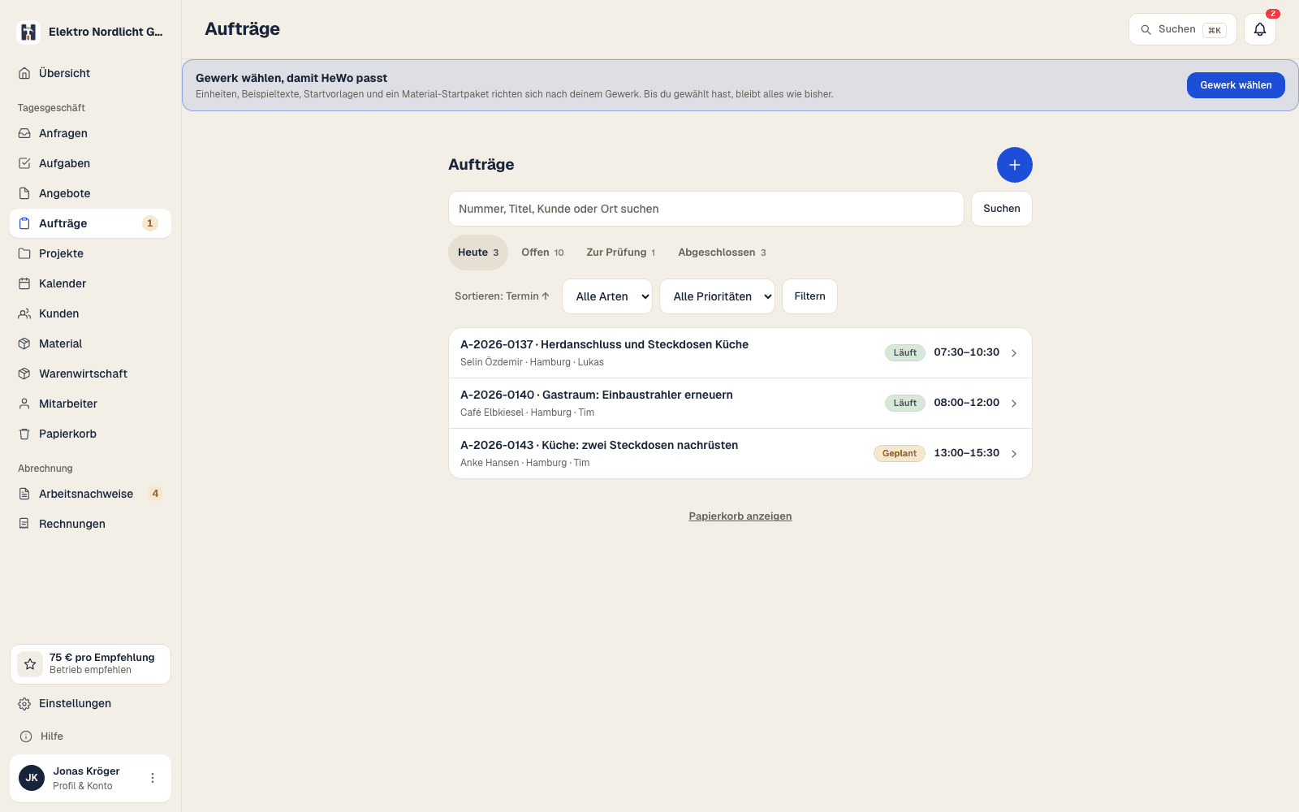This screenshot has height=812, width=1299.
Task: Select the Heute tab
Action: coord(478,253)
